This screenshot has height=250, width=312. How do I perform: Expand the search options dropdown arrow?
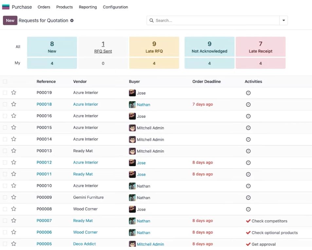tap(284, 20)
